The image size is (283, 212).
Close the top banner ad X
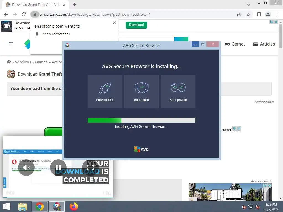(x=276, y=22)
